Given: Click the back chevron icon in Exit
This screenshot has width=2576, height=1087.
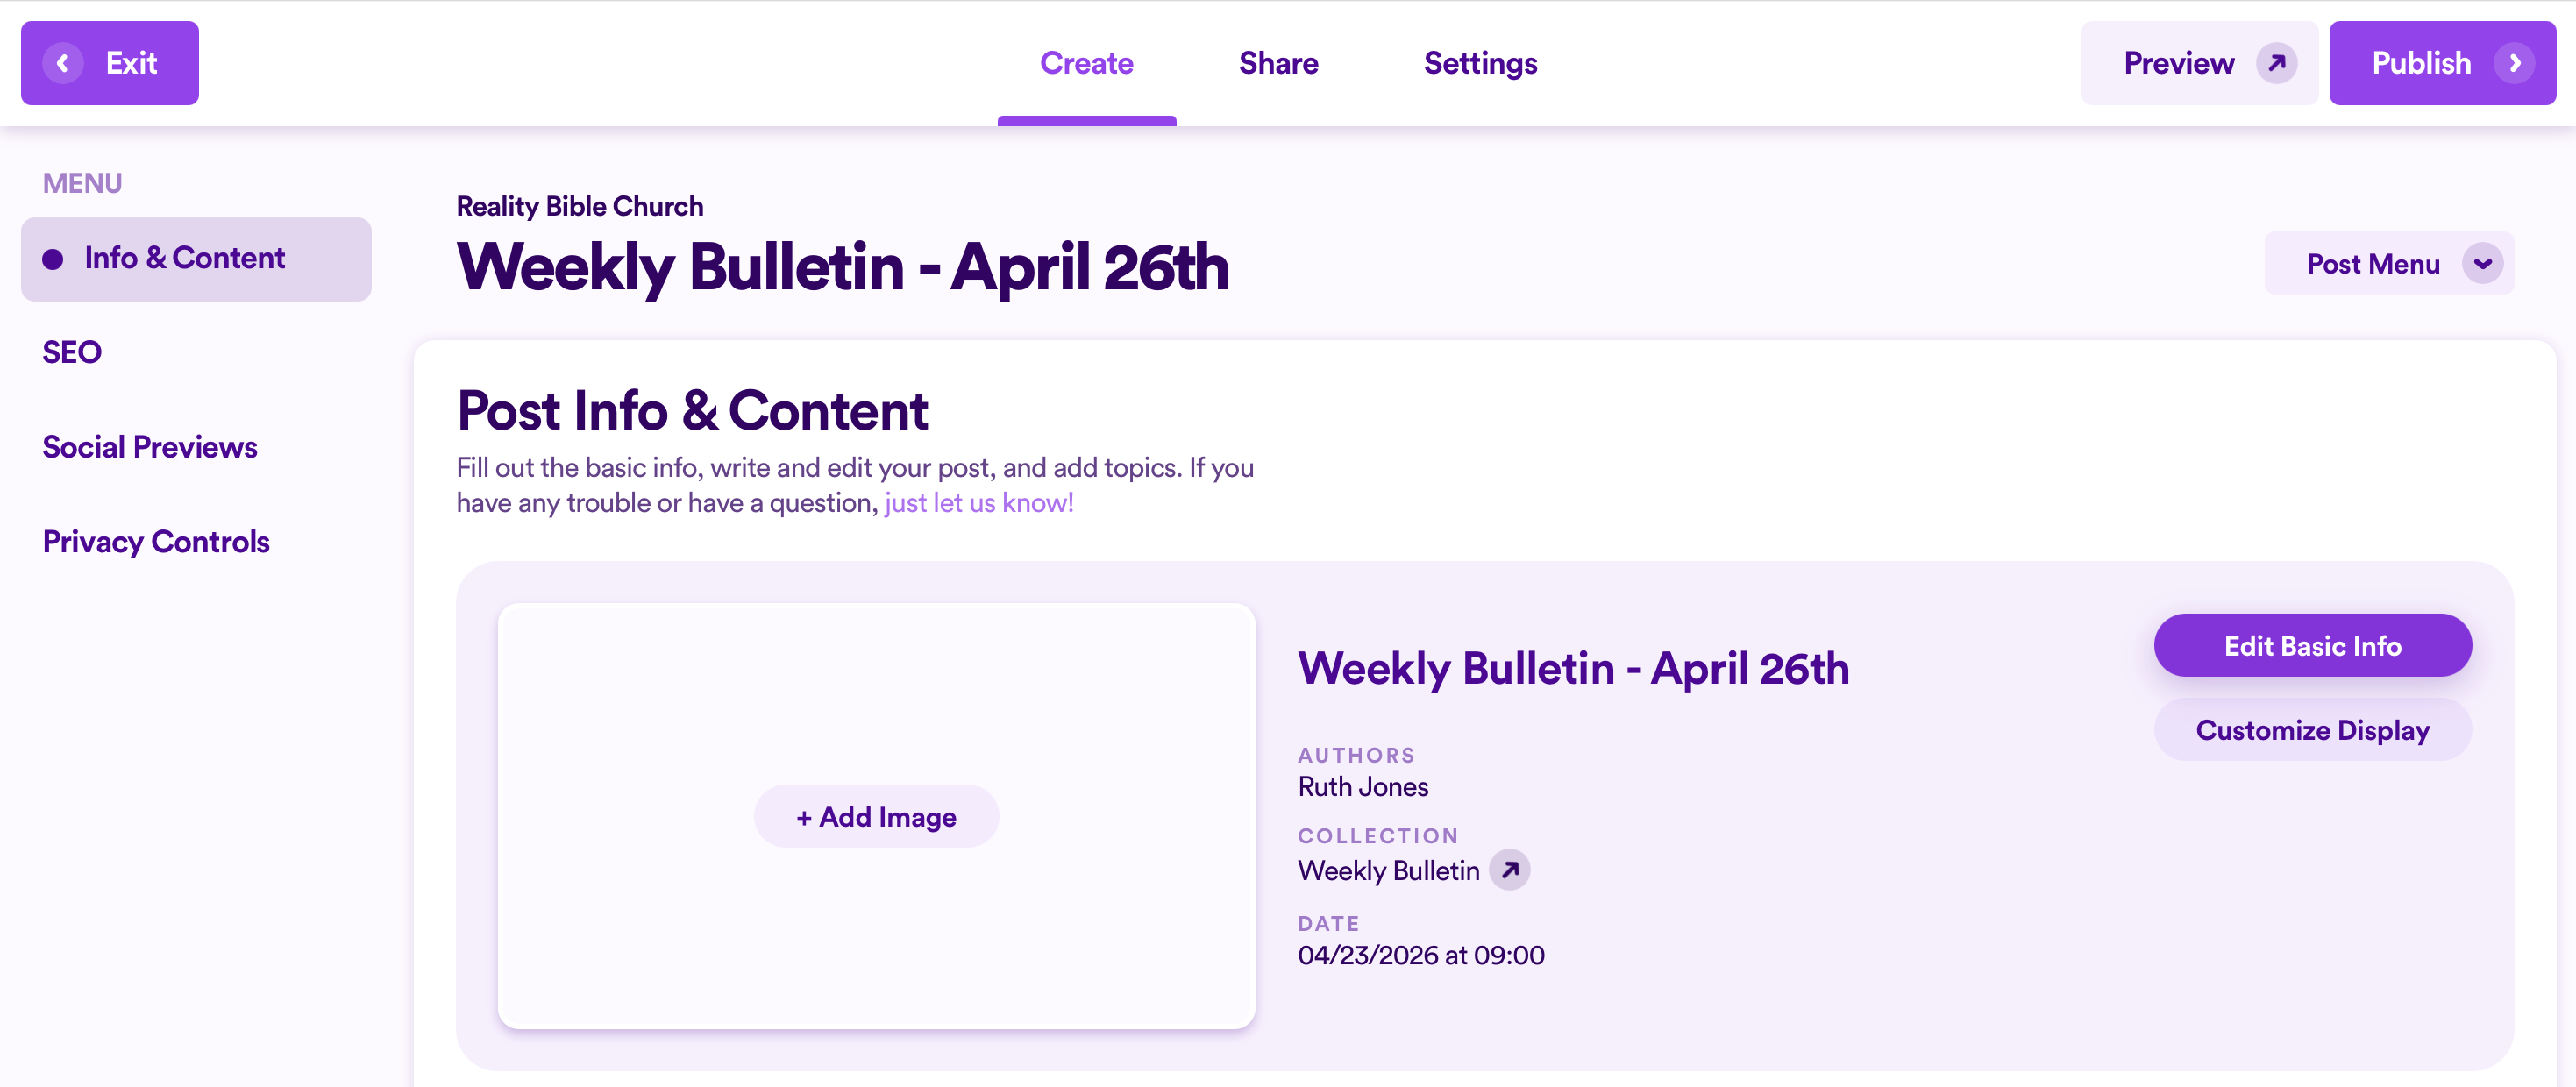Looking at the screenshot, I should tap(63, 63).
